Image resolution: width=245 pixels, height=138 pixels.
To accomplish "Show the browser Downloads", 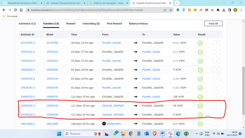I will coord(224,10).
